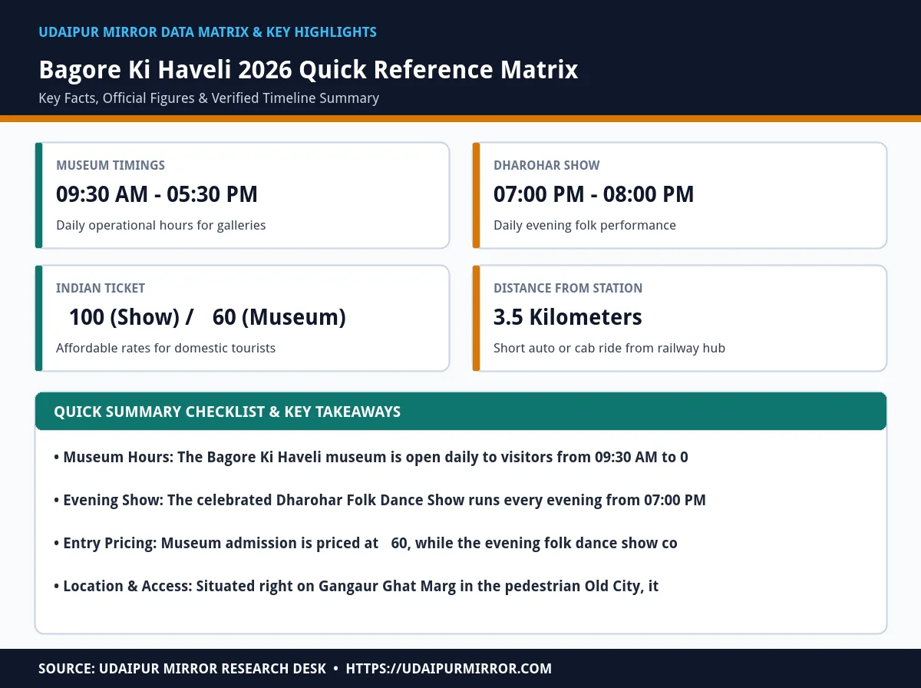Click the 'Udaipur Mirror Data Matrix & Key Highlights' header
The width and height of the screenshot is (921, 688).
tap(207, 32)
